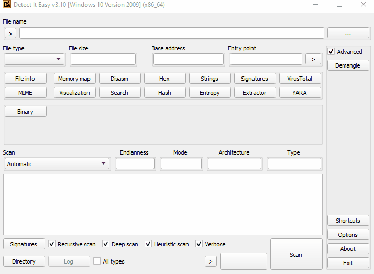Launch the Disasm view
The width and height of the screenshot is (374, 274).
click(119, 79)
